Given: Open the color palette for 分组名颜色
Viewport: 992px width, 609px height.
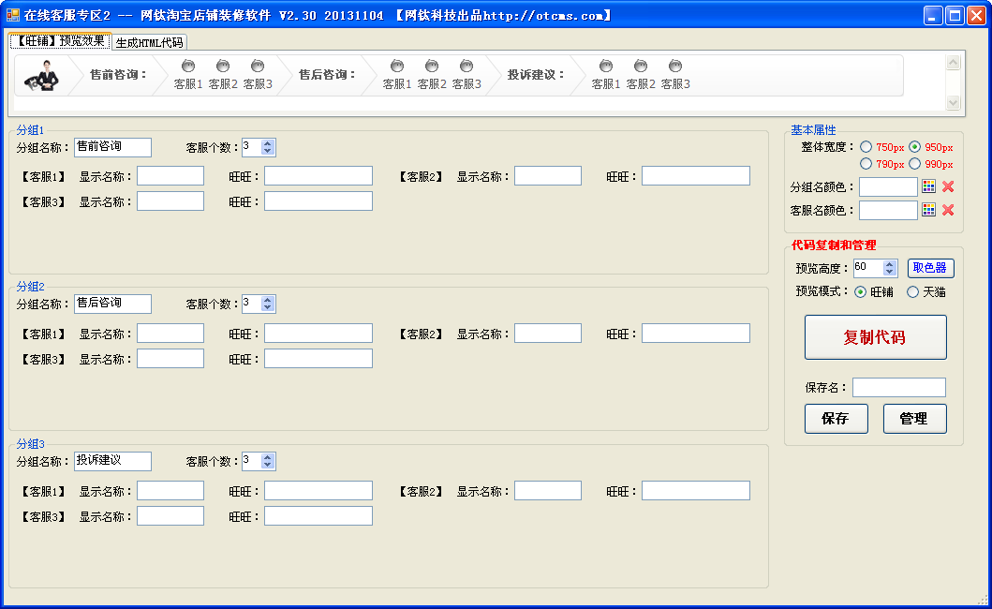Looking at the screenshot, I should [x=928, y=186].
